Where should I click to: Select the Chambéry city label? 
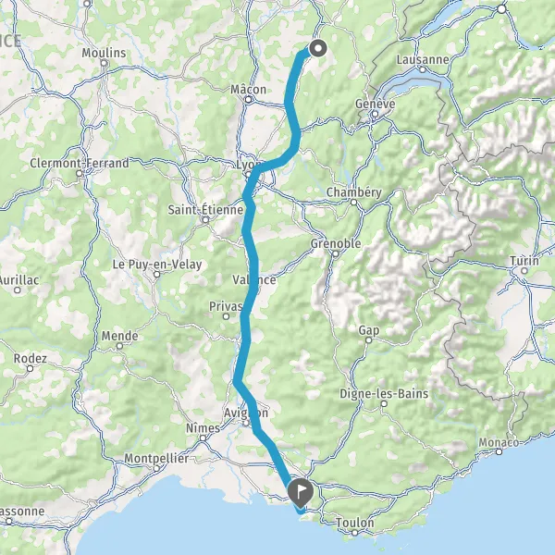pyautogui.click(x=354, y=192)
